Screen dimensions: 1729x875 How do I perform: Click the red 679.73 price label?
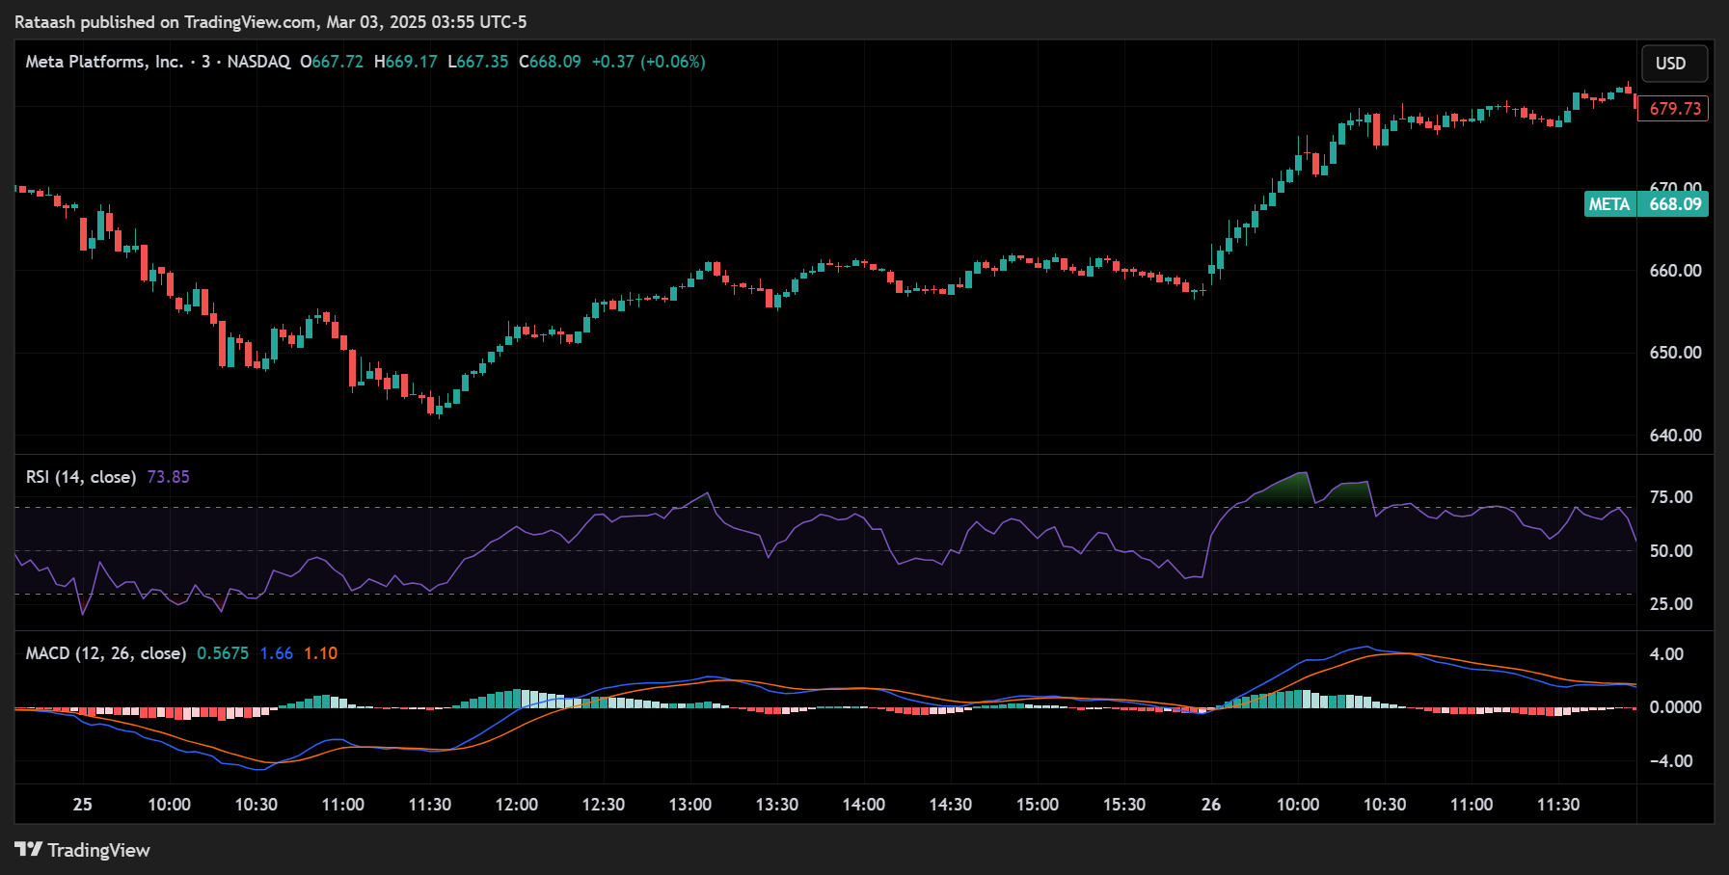(x=1674, y=109)
